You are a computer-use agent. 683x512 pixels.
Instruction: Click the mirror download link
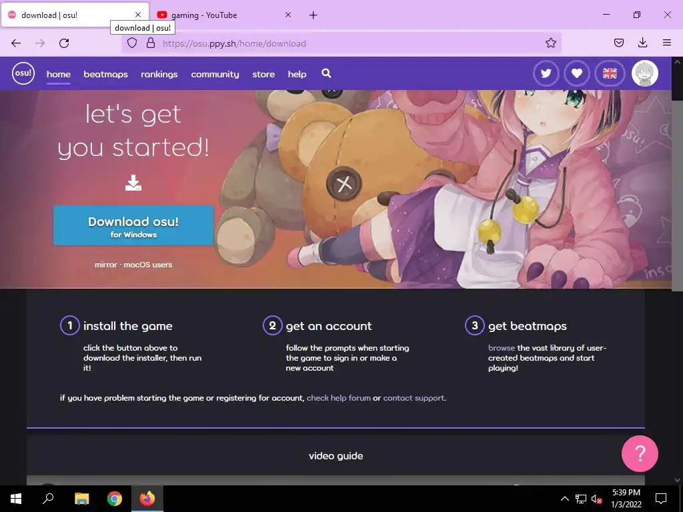point(106,265)
